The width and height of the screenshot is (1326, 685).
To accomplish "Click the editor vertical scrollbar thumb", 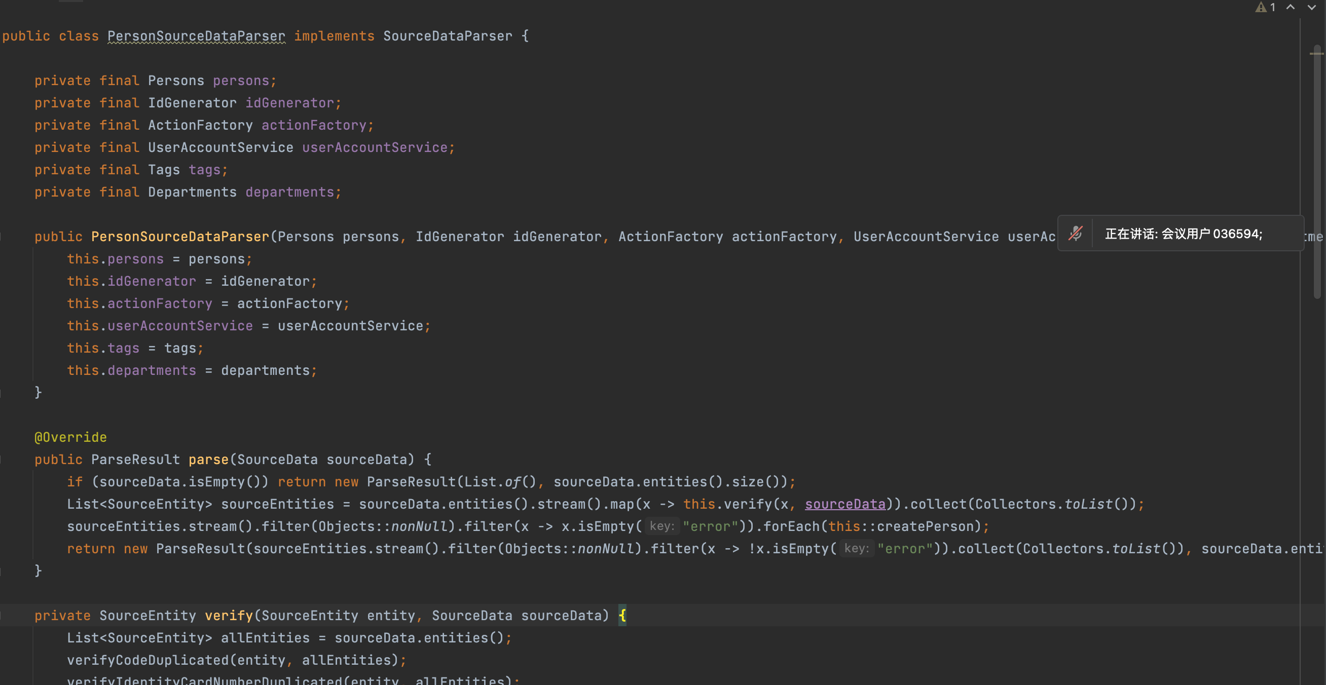I will pos(1317,172).
